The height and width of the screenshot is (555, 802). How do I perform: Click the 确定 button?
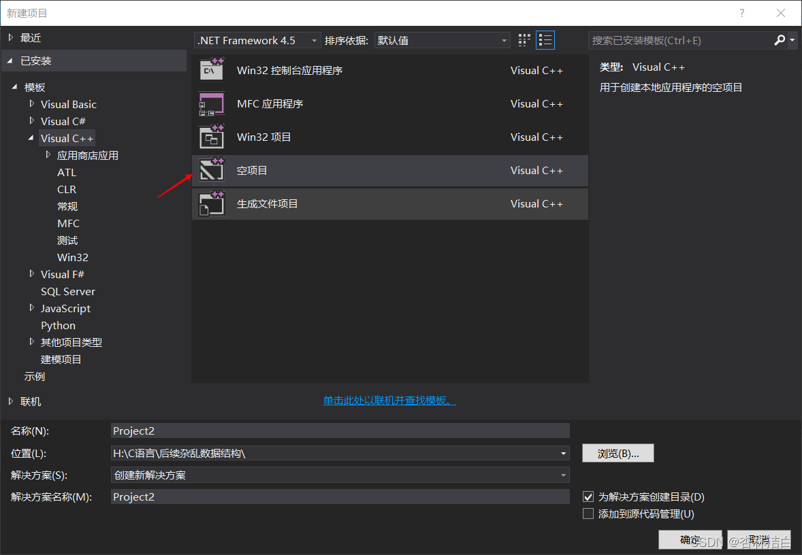tap(690, 539)
